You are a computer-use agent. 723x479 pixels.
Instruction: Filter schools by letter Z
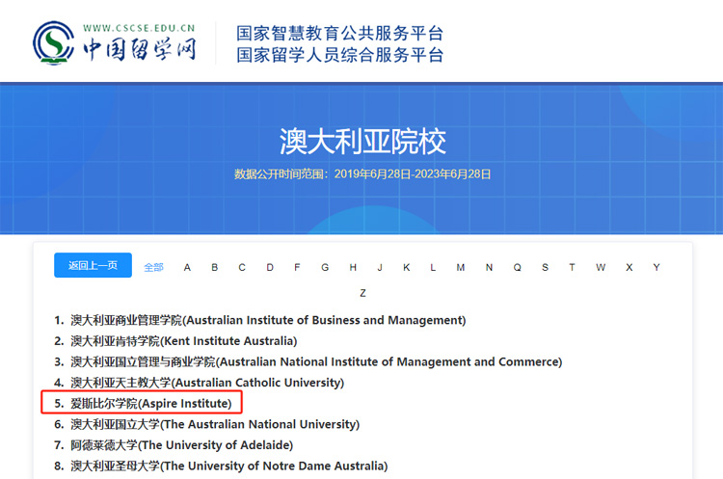click(362, 293)
